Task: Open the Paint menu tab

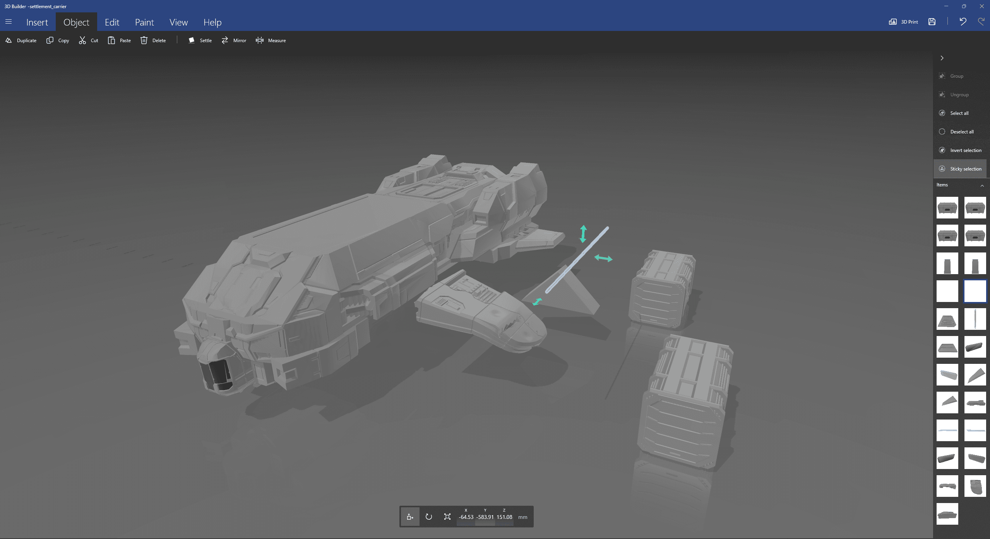Action: click(144, 22)
